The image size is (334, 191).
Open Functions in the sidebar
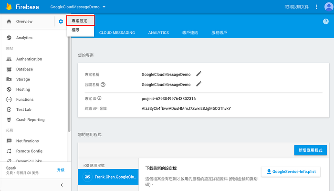[25, 99]
